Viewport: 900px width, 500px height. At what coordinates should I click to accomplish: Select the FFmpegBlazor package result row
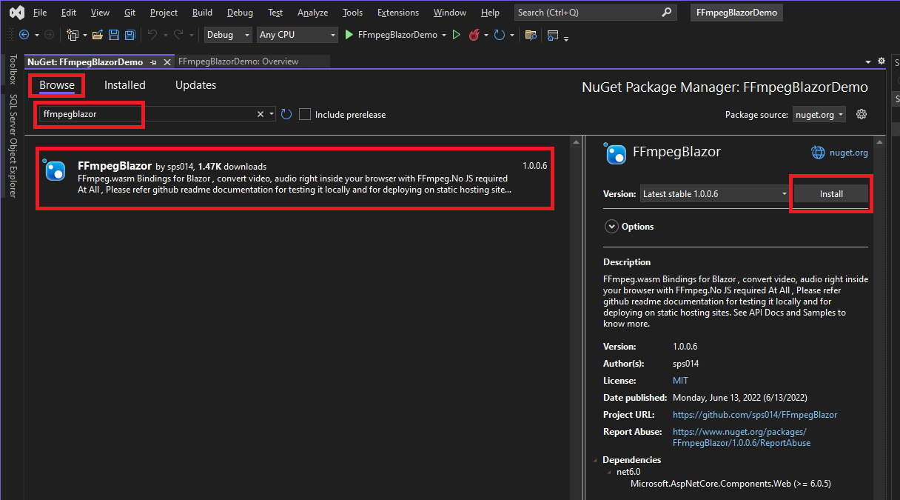[294, 178]
